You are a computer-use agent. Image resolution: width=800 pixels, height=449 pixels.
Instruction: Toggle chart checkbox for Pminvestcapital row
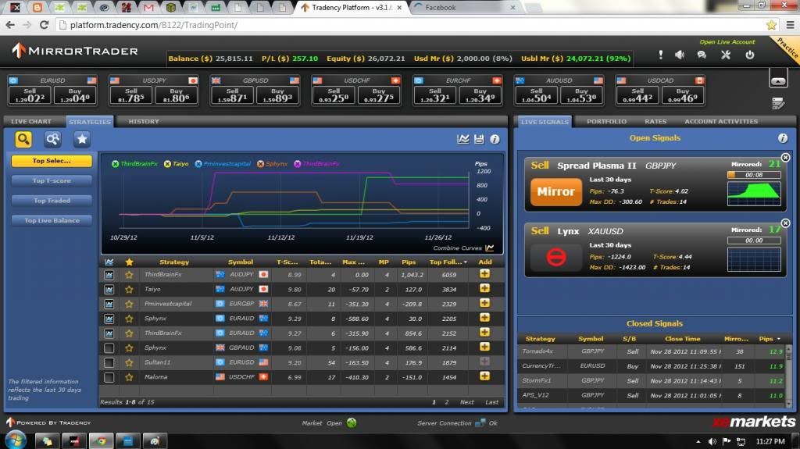(109, 304)
